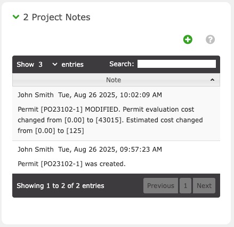234x227 pixels.
Task: Open help via the gray question mark icon
Action: (x=210, y=40)
